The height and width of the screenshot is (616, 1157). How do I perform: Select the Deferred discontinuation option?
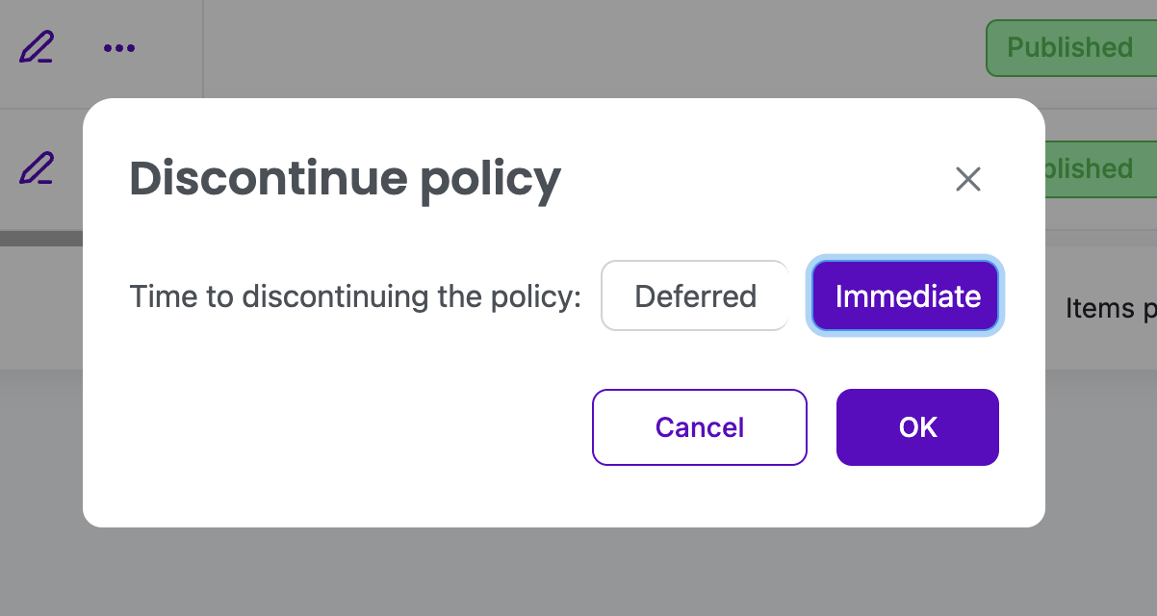coord(695,296)
